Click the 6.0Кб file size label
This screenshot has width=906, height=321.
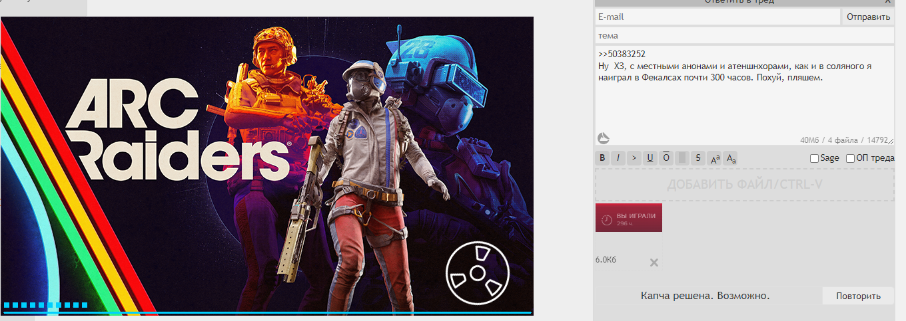(606, 260)
